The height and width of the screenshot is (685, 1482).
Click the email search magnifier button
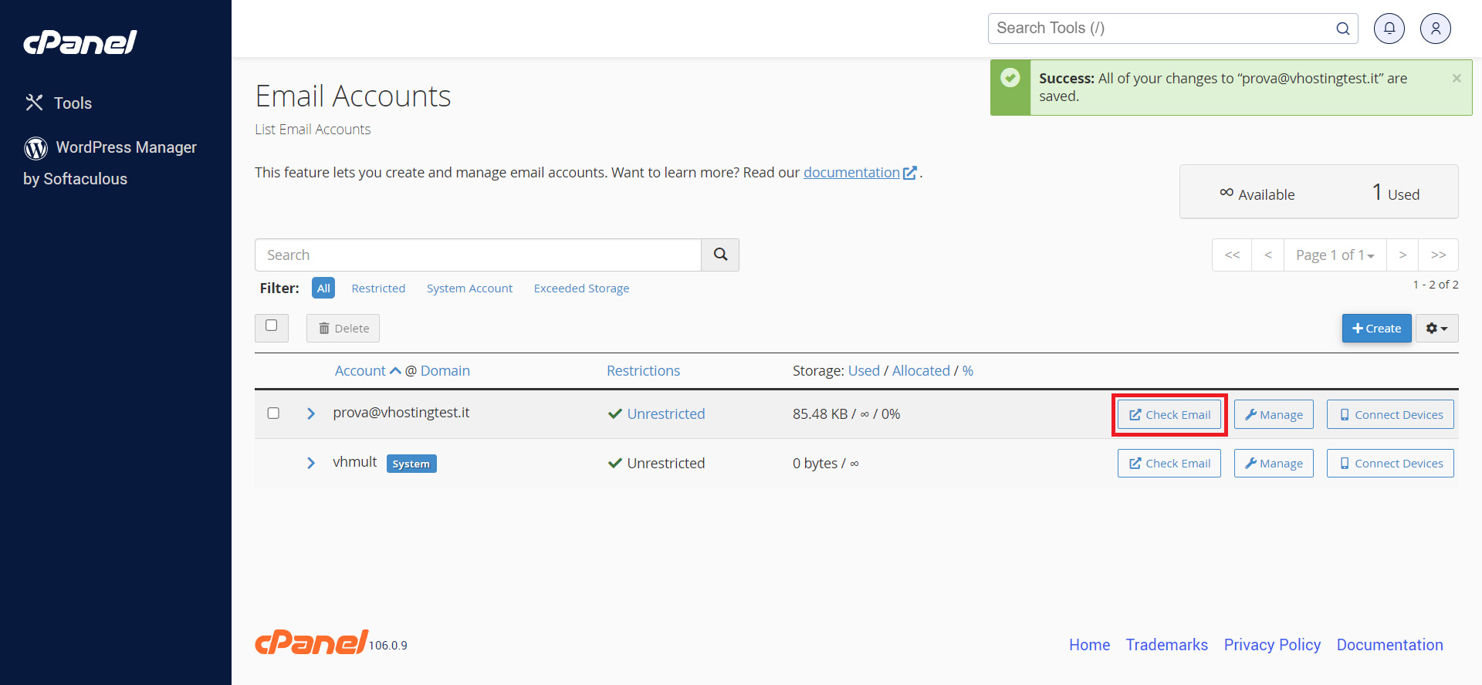[x=719, y=255]
